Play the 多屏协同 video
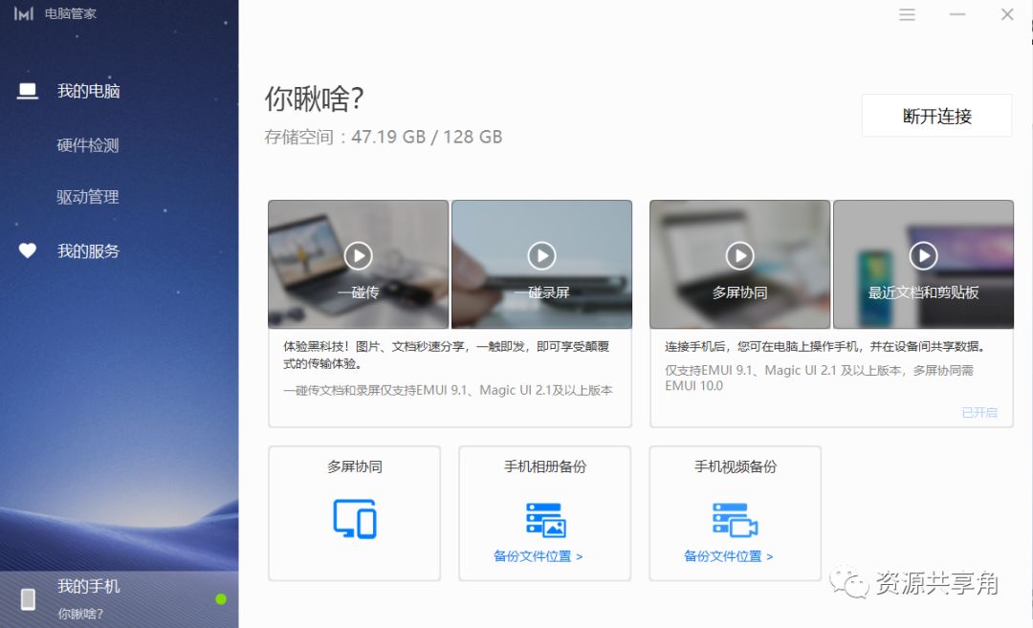 (x=739, y=255)
